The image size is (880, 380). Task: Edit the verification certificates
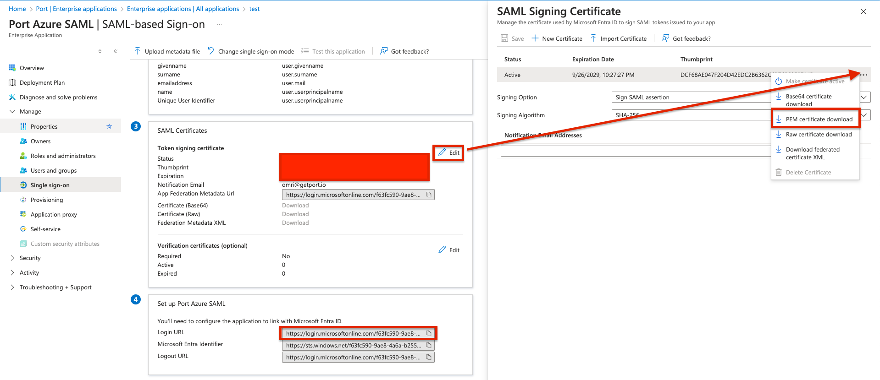click(449, 250)
